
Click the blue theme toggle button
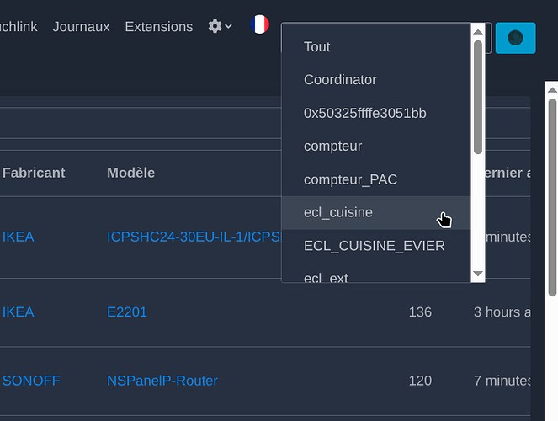coord(515,38)
